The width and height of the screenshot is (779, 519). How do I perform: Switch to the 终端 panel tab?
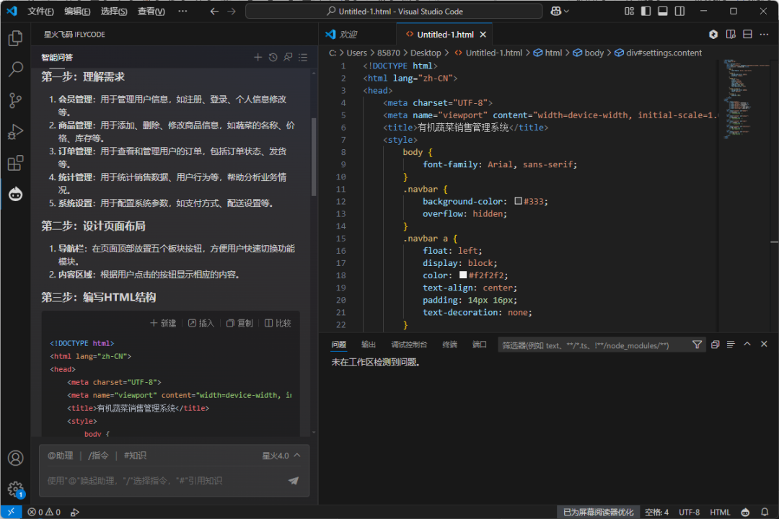point(449,345)
